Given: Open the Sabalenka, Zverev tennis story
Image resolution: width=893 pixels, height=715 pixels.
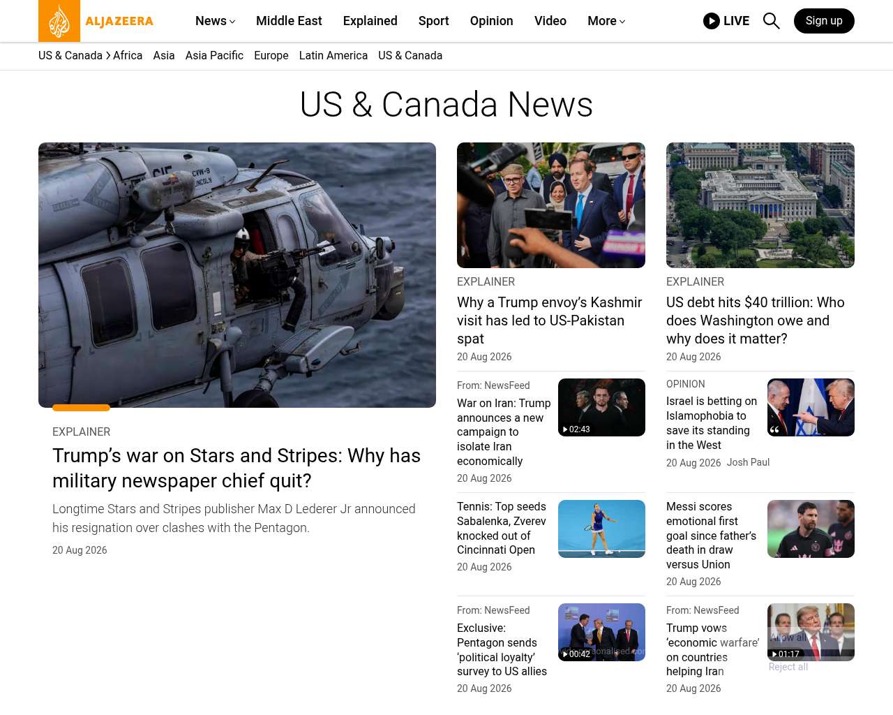Looking at the screenshot, I should coord(502,529).
